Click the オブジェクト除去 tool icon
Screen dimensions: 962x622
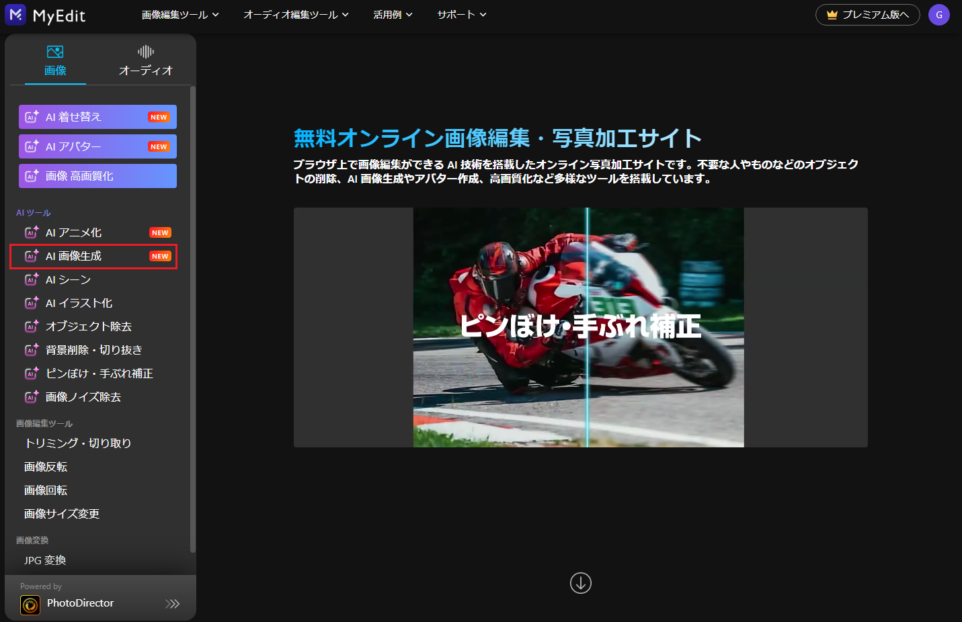[x=32, y=326]
